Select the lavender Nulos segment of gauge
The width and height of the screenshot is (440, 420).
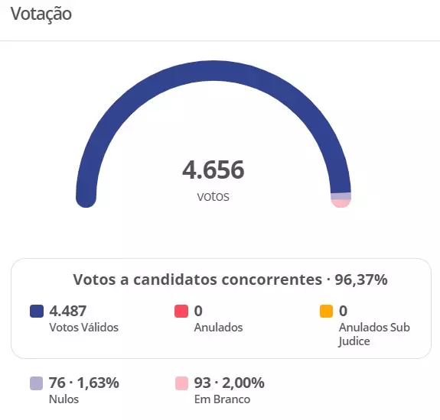(x=341, y=196)
